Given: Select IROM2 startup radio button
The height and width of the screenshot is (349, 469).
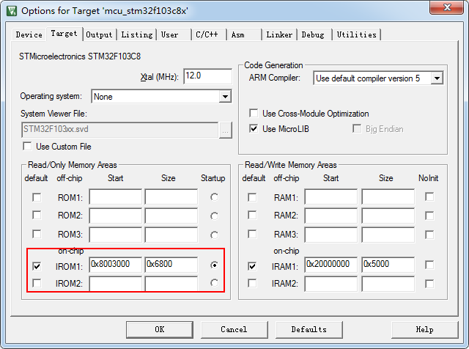Looking at the screenshot, I should click(214, 283).
